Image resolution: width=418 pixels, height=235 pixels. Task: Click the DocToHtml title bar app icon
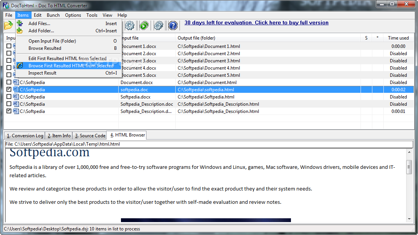(6, 5)
